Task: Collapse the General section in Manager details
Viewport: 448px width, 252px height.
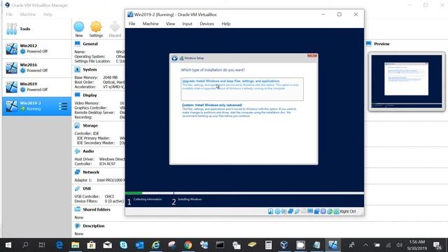Action: click(90, 43)
